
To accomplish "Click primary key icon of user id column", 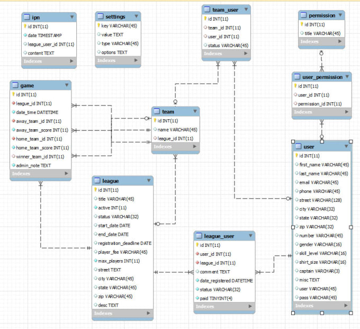I will coord(296,156).
